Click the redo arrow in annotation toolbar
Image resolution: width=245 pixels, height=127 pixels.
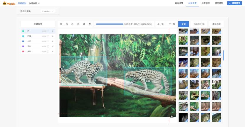click(84, 24)
